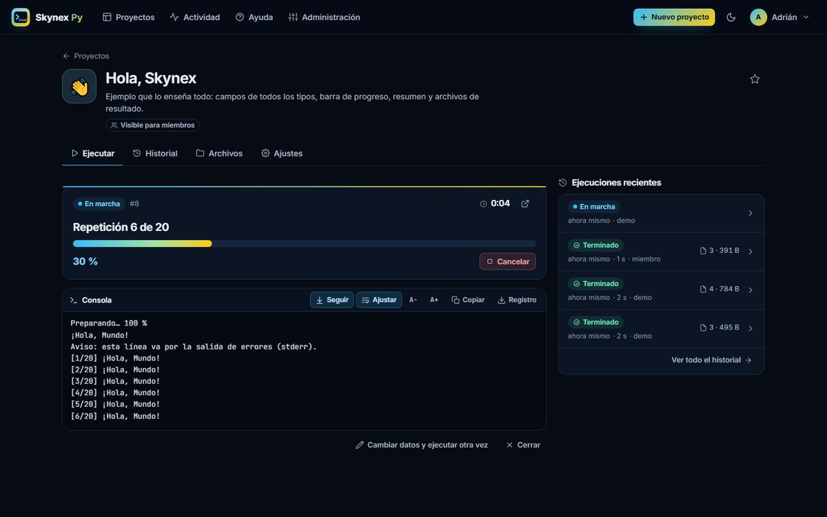
Task: Open the Actividad menu item
Action: [194, 17]
